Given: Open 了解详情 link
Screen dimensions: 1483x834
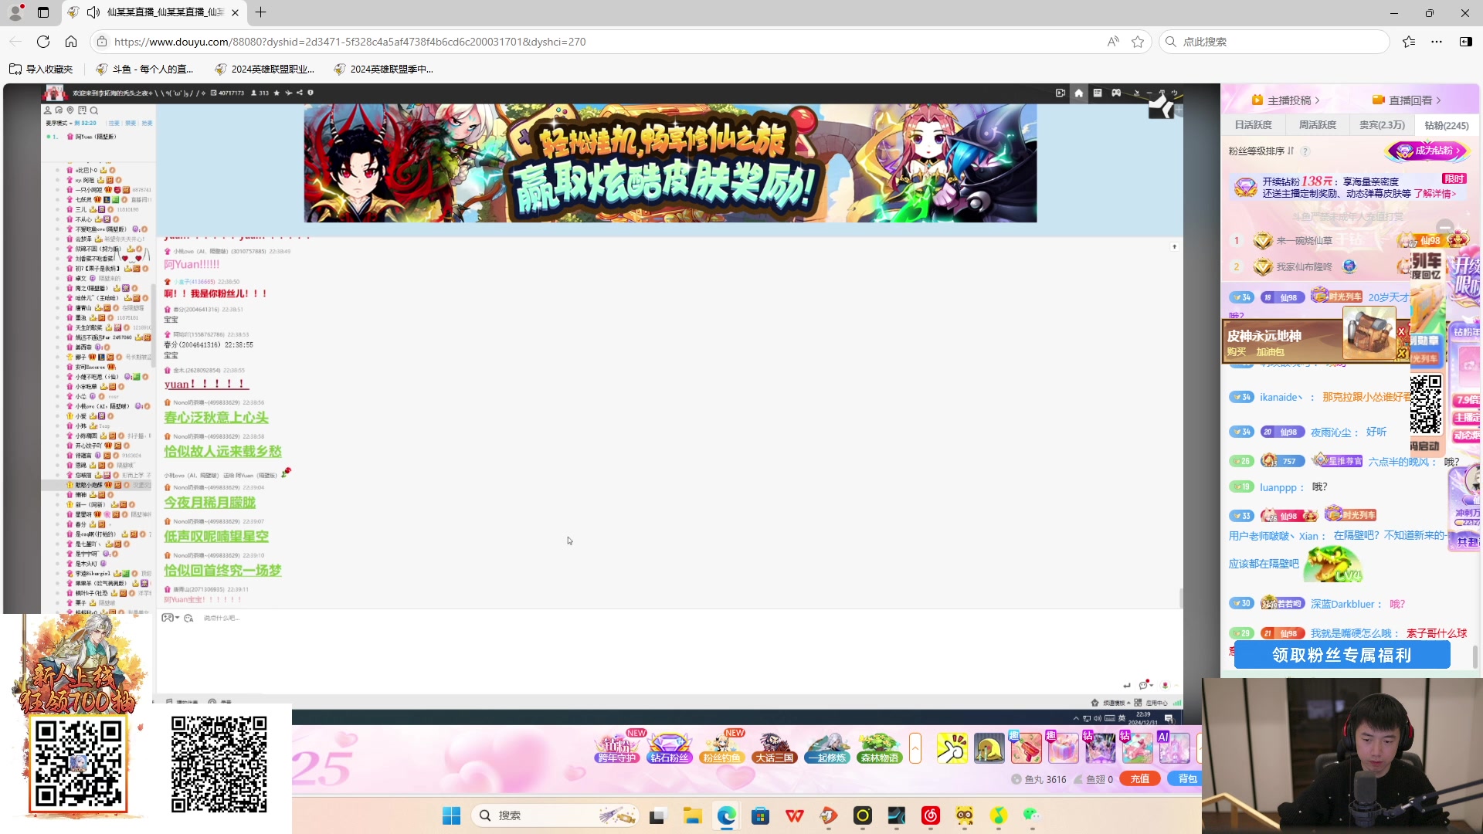Looking at the screenshot, I should (x=1435, y=194).
